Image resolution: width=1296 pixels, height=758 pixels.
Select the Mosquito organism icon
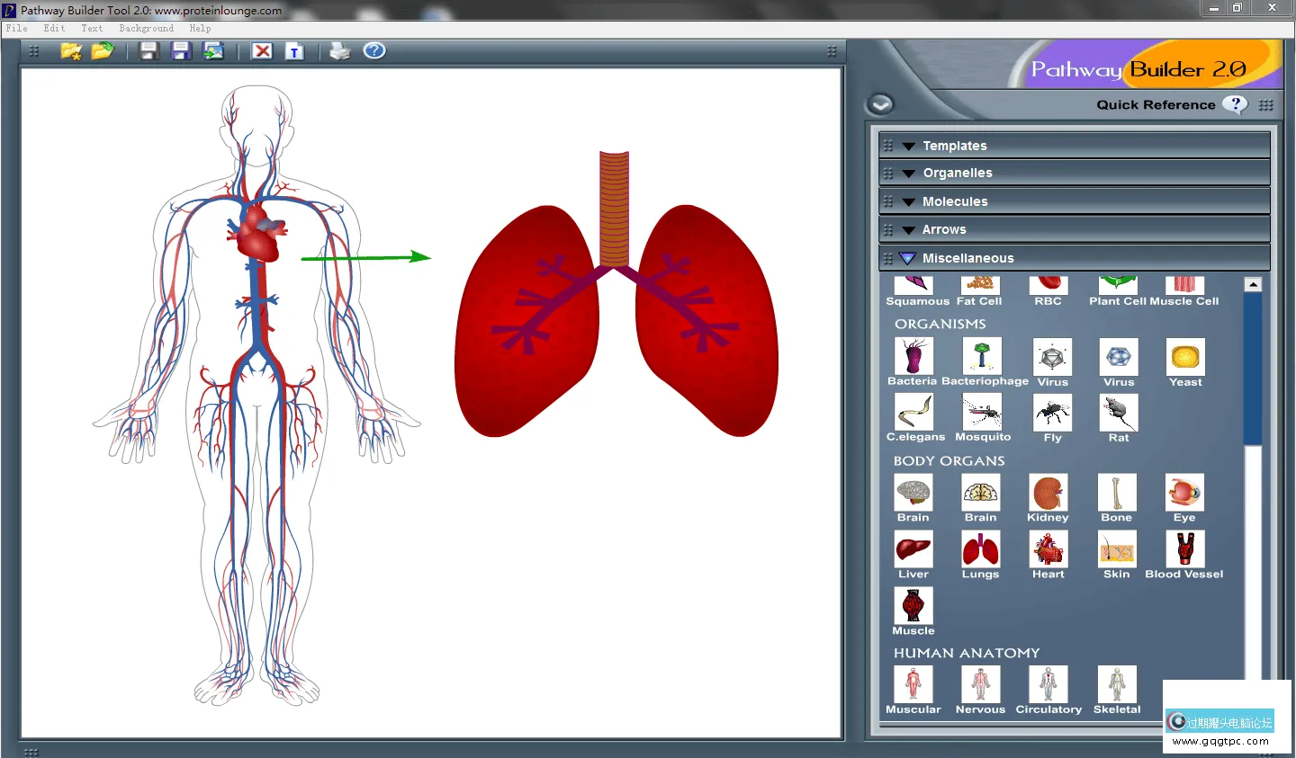point(982,413)
